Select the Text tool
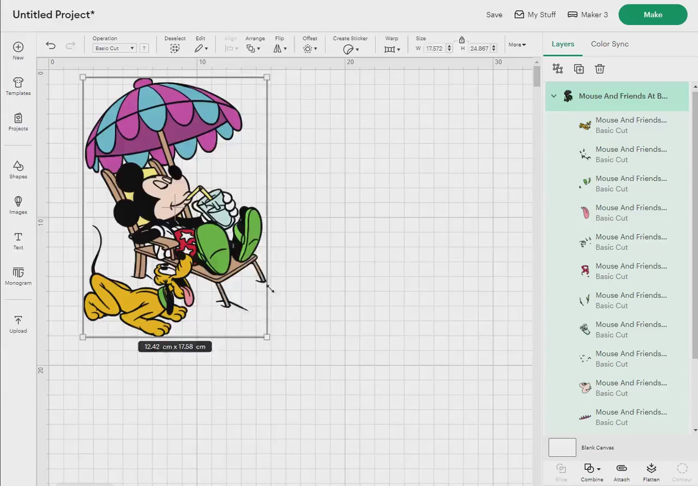The image size is (698, 486). [18, 240]
